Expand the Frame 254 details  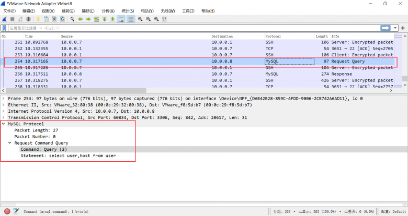point(3,99)
